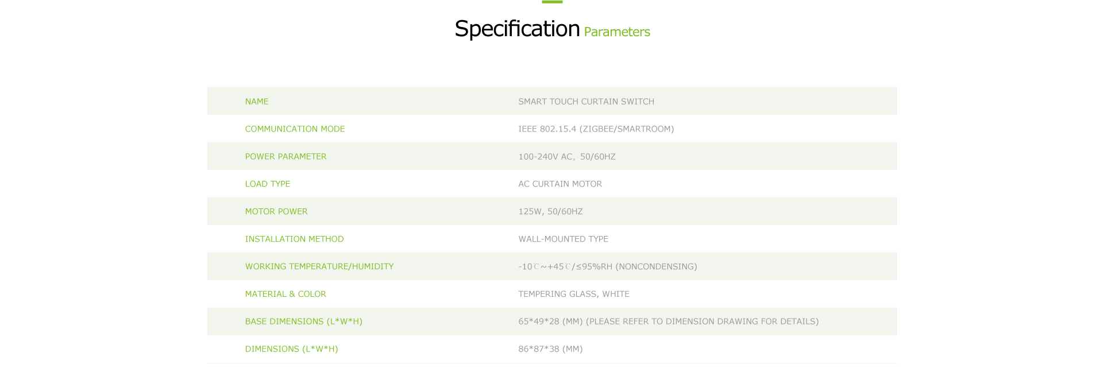1096x368 pixels.
Task: Select the NAME row label
Action: pos(257,102)
